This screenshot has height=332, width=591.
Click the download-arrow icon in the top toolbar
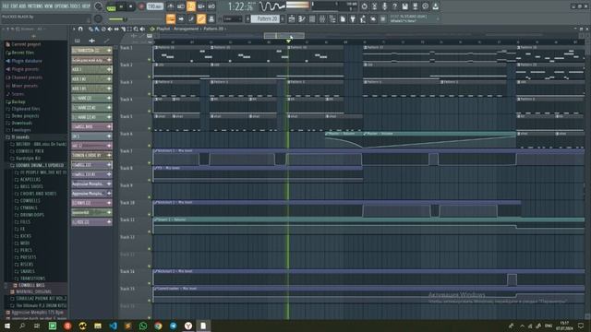coord(435,6)
